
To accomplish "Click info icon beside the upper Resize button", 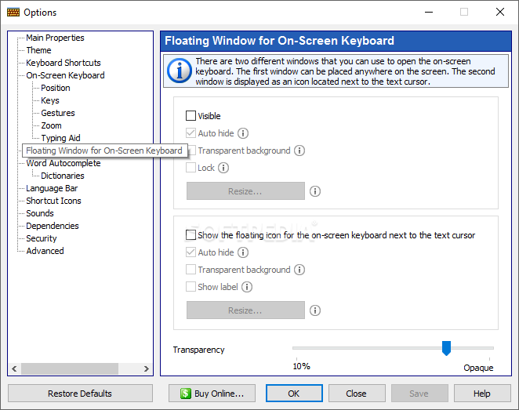I will click(x=315, y=191).
